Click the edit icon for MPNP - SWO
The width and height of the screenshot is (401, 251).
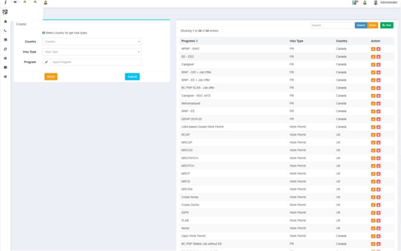tap(373, 49)
